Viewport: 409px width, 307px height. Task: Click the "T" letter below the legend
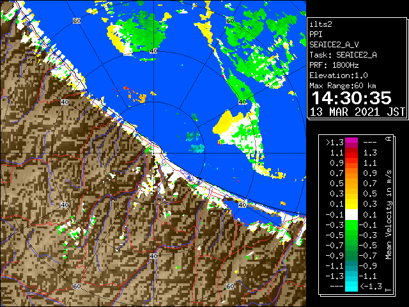coord(389,290)
